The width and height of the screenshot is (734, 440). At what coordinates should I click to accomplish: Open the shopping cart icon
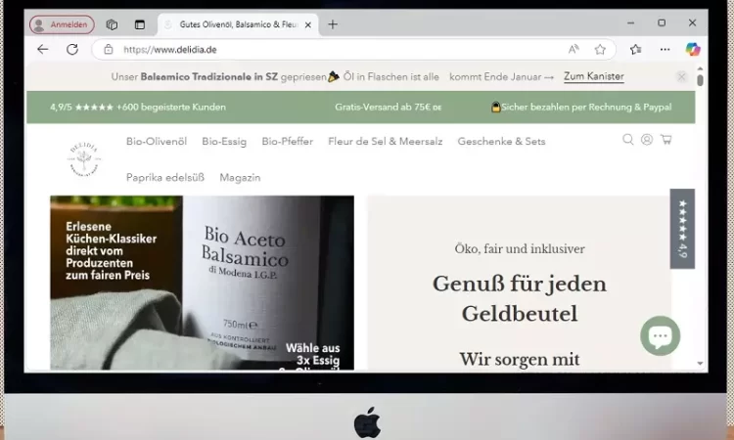click(x=665, y=140)
